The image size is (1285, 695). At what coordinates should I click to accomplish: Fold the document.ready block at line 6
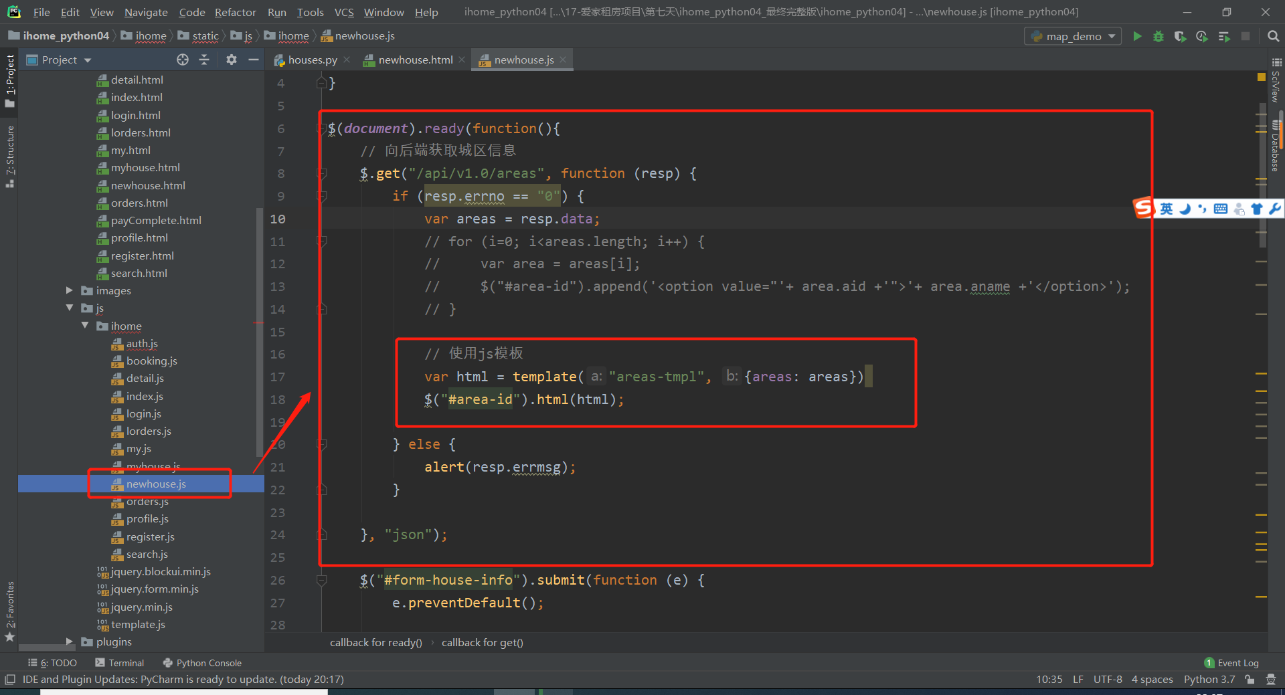click(x=322, y=128)
